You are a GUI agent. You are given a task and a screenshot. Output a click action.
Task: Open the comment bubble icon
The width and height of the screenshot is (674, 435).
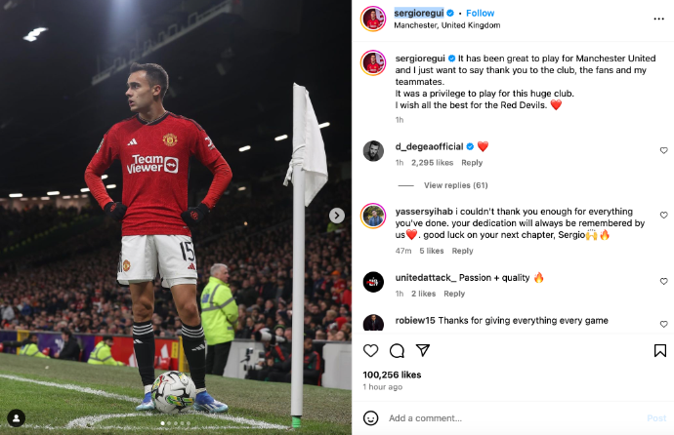[x=397, y=350]
